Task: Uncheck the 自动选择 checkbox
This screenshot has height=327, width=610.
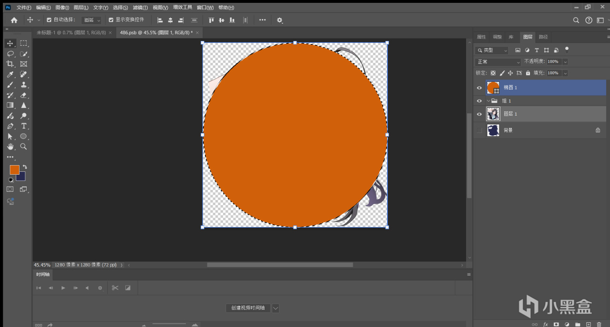Action: point(49,20)
